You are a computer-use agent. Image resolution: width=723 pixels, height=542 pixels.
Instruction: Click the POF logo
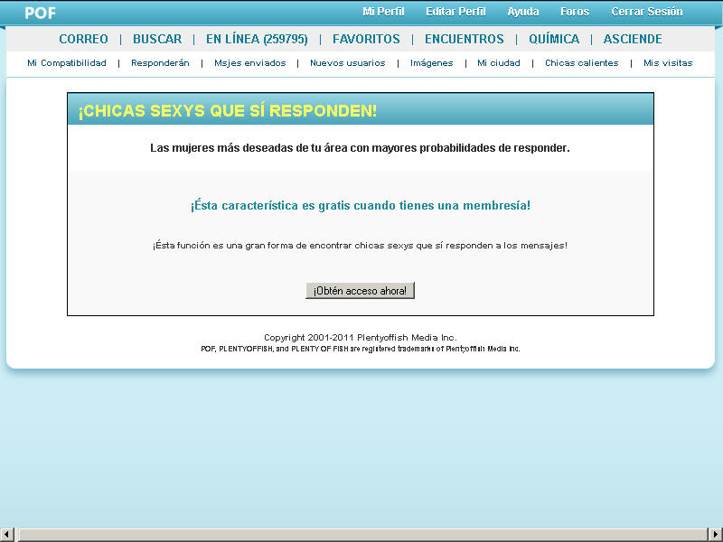[40, 13]
